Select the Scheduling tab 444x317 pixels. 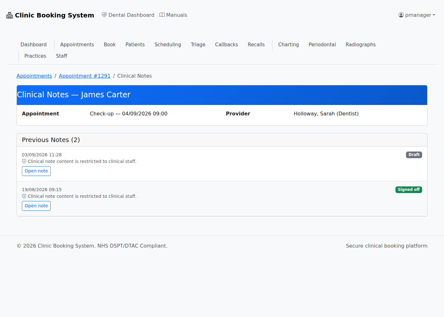click(168, 44)
